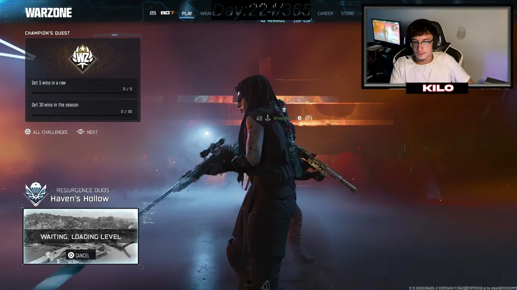Image resolution: width=517 pixels, height=290 pixels.
Task: Click the Resurgence mode emblem icon
Action: click(x=36, y=194)
